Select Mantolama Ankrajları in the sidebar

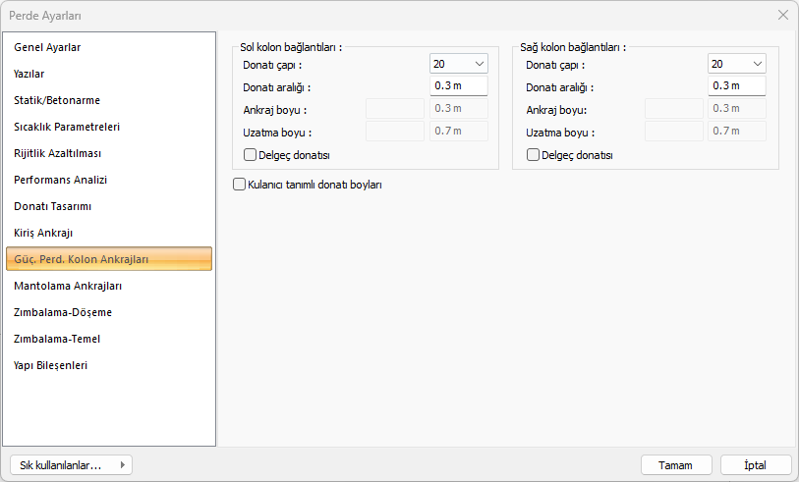pos(68,286)
